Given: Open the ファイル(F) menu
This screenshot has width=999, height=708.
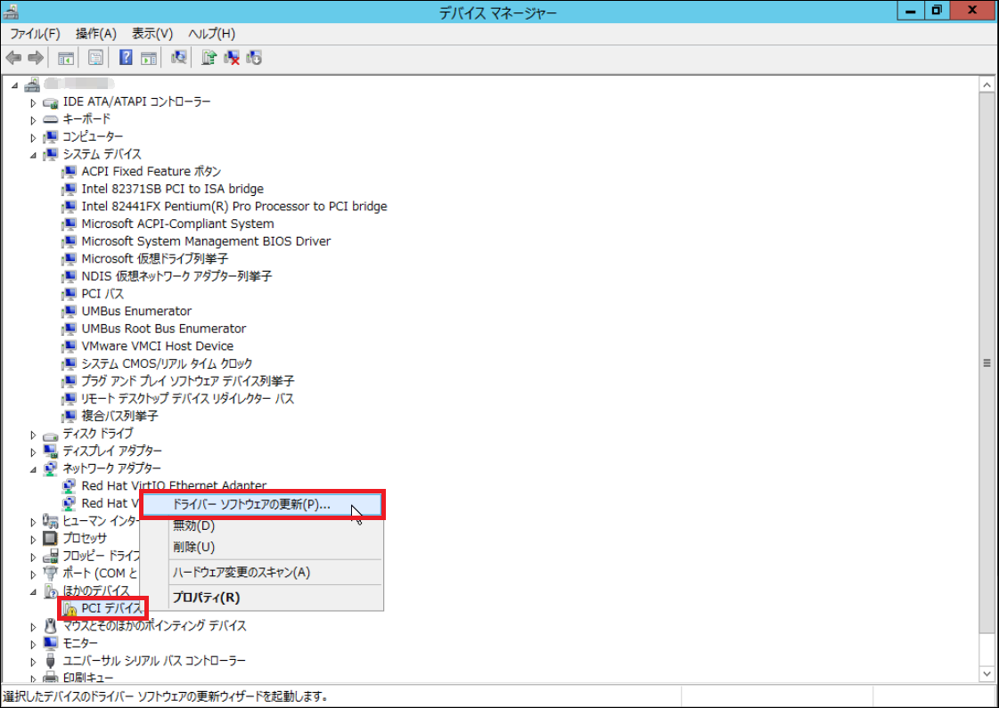Looking at the screenshot, I should click(35, 34).
